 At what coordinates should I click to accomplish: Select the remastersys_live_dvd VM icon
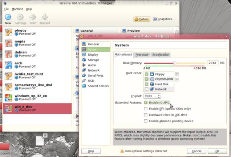coord(8,87)
